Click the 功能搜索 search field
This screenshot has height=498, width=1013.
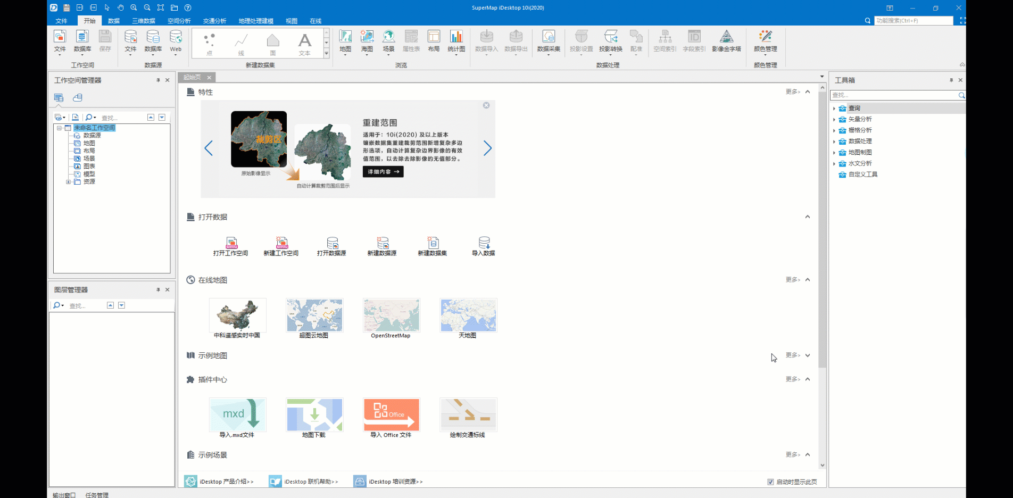coord(914,21)
